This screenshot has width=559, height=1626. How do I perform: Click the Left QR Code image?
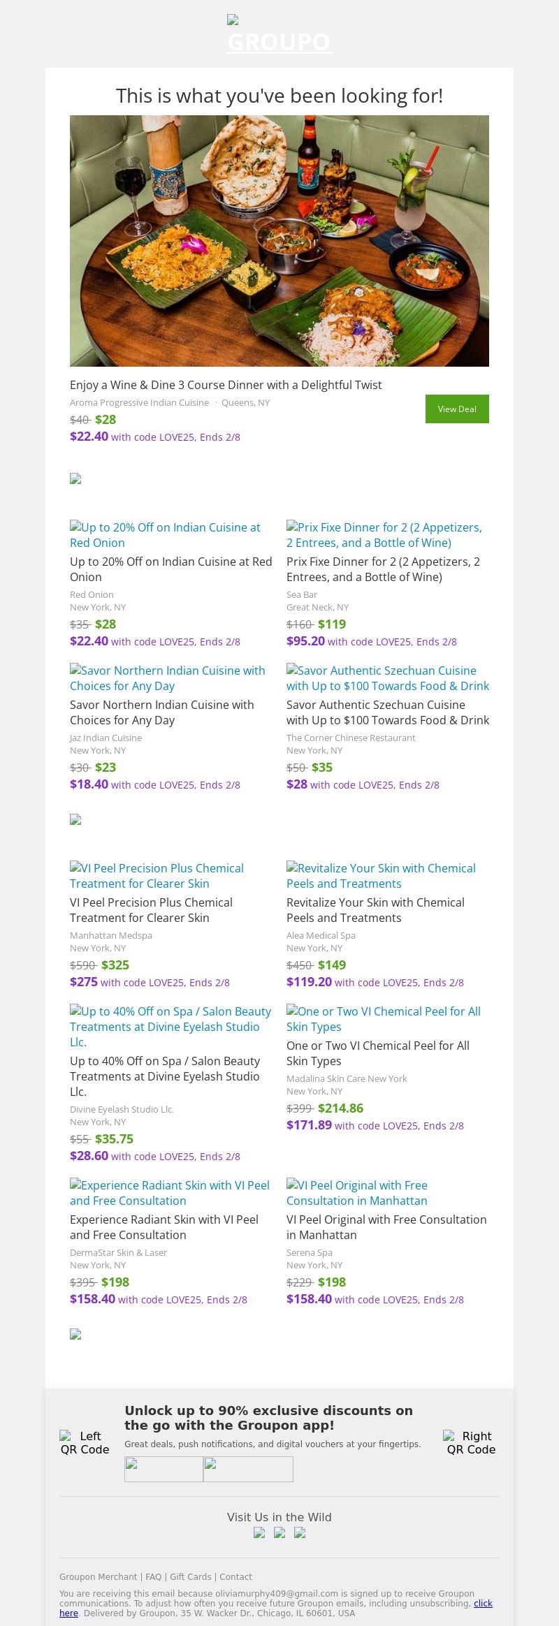(85, 1442)
